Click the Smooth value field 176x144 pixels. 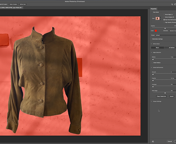(x=173, y=72)
